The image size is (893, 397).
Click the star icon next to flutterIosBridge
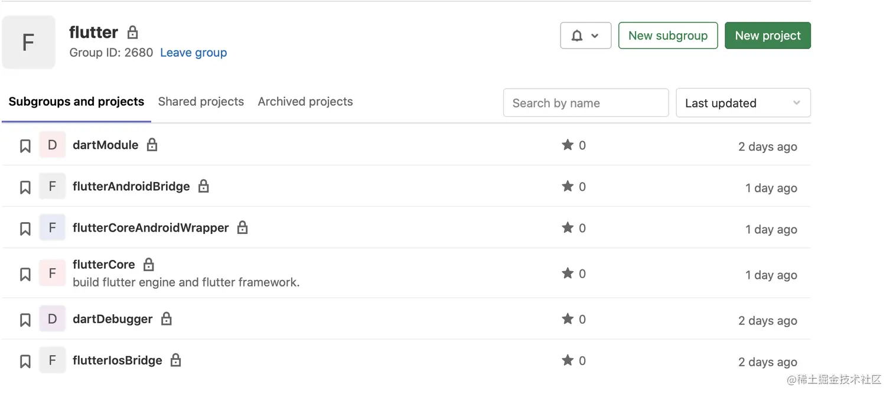tap(568, 360)
